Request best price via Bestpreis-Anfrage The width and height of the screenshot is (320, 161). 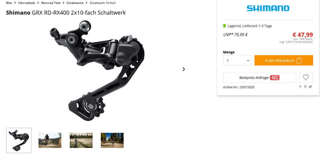click(260, 78)
